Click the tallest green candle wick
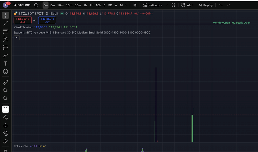 tap(192, 70)
